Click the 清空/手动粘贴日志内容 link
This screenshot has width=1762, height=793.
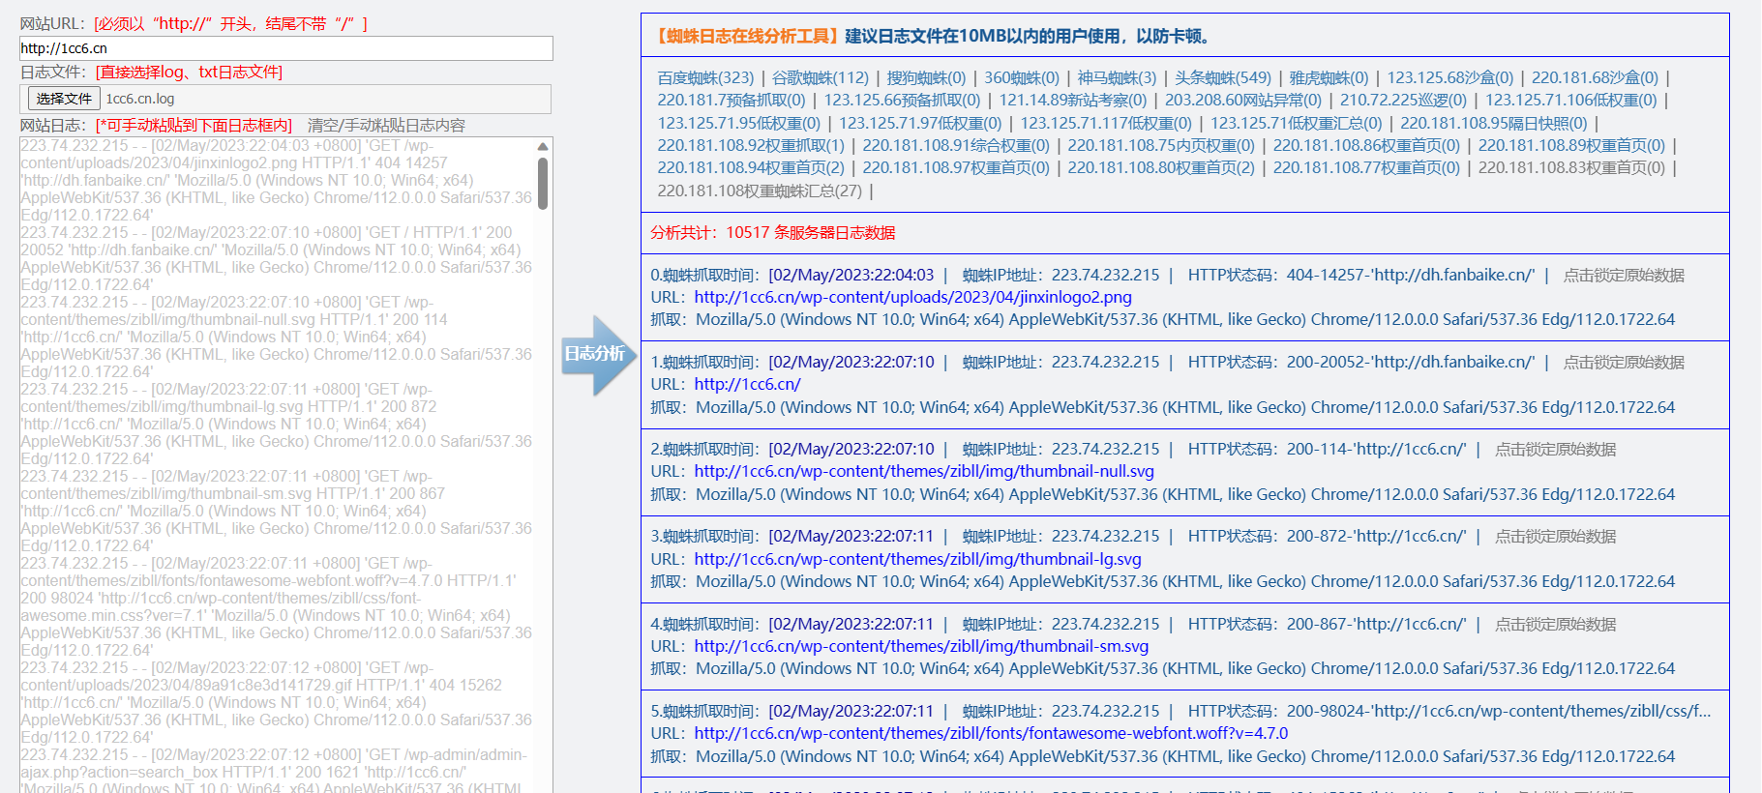coord(386,126)
